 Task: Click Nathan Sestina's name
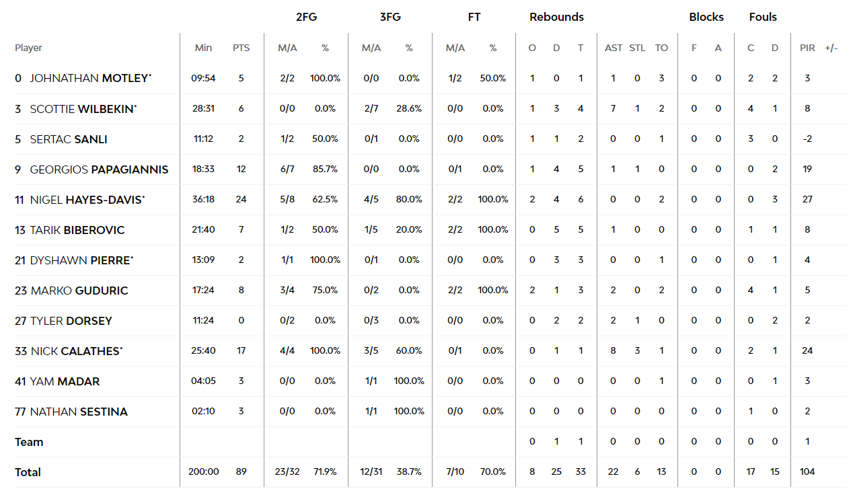pyautogui.click(x=79, y=412)
